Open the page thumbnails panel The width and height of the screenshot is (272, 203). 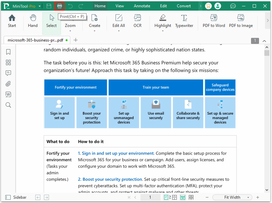click(8, 62)
